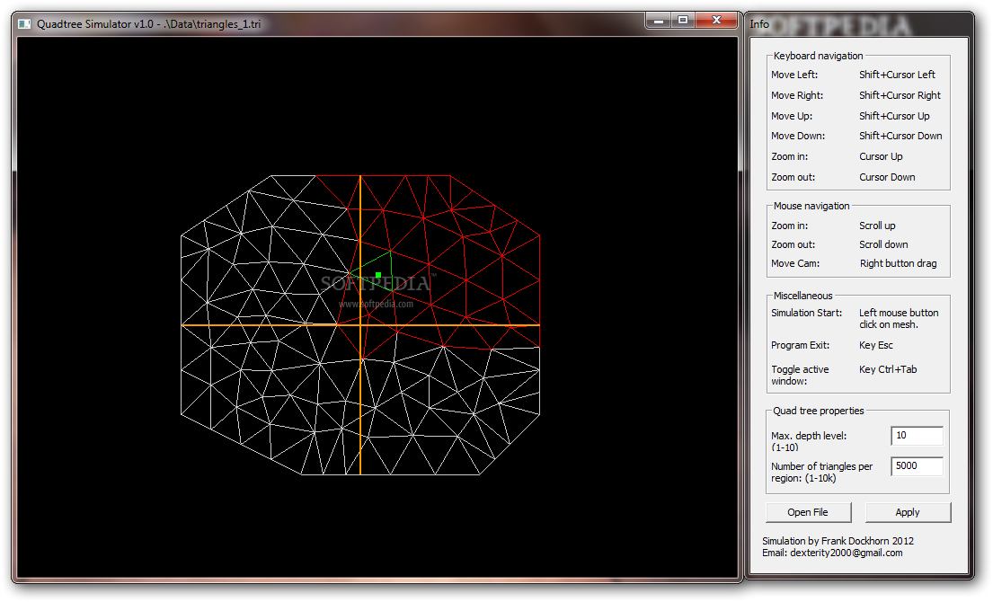Edit the number of triangles per region field

pos(917,466)
